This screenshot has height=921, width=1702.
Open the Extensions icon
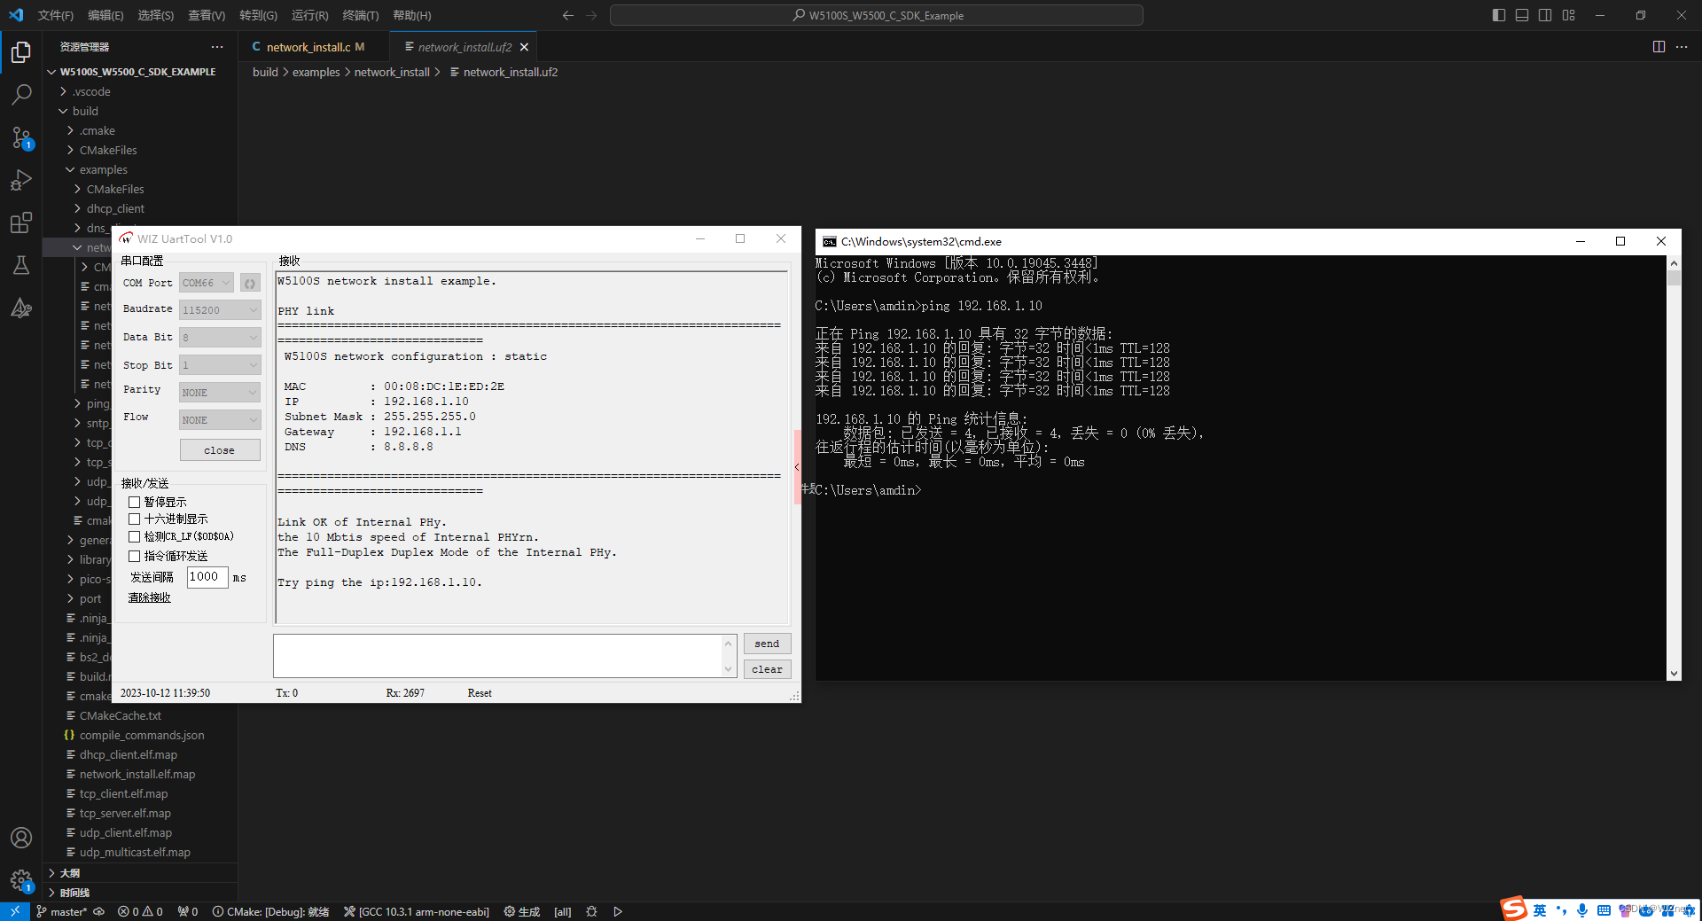(x=20, y=222)
